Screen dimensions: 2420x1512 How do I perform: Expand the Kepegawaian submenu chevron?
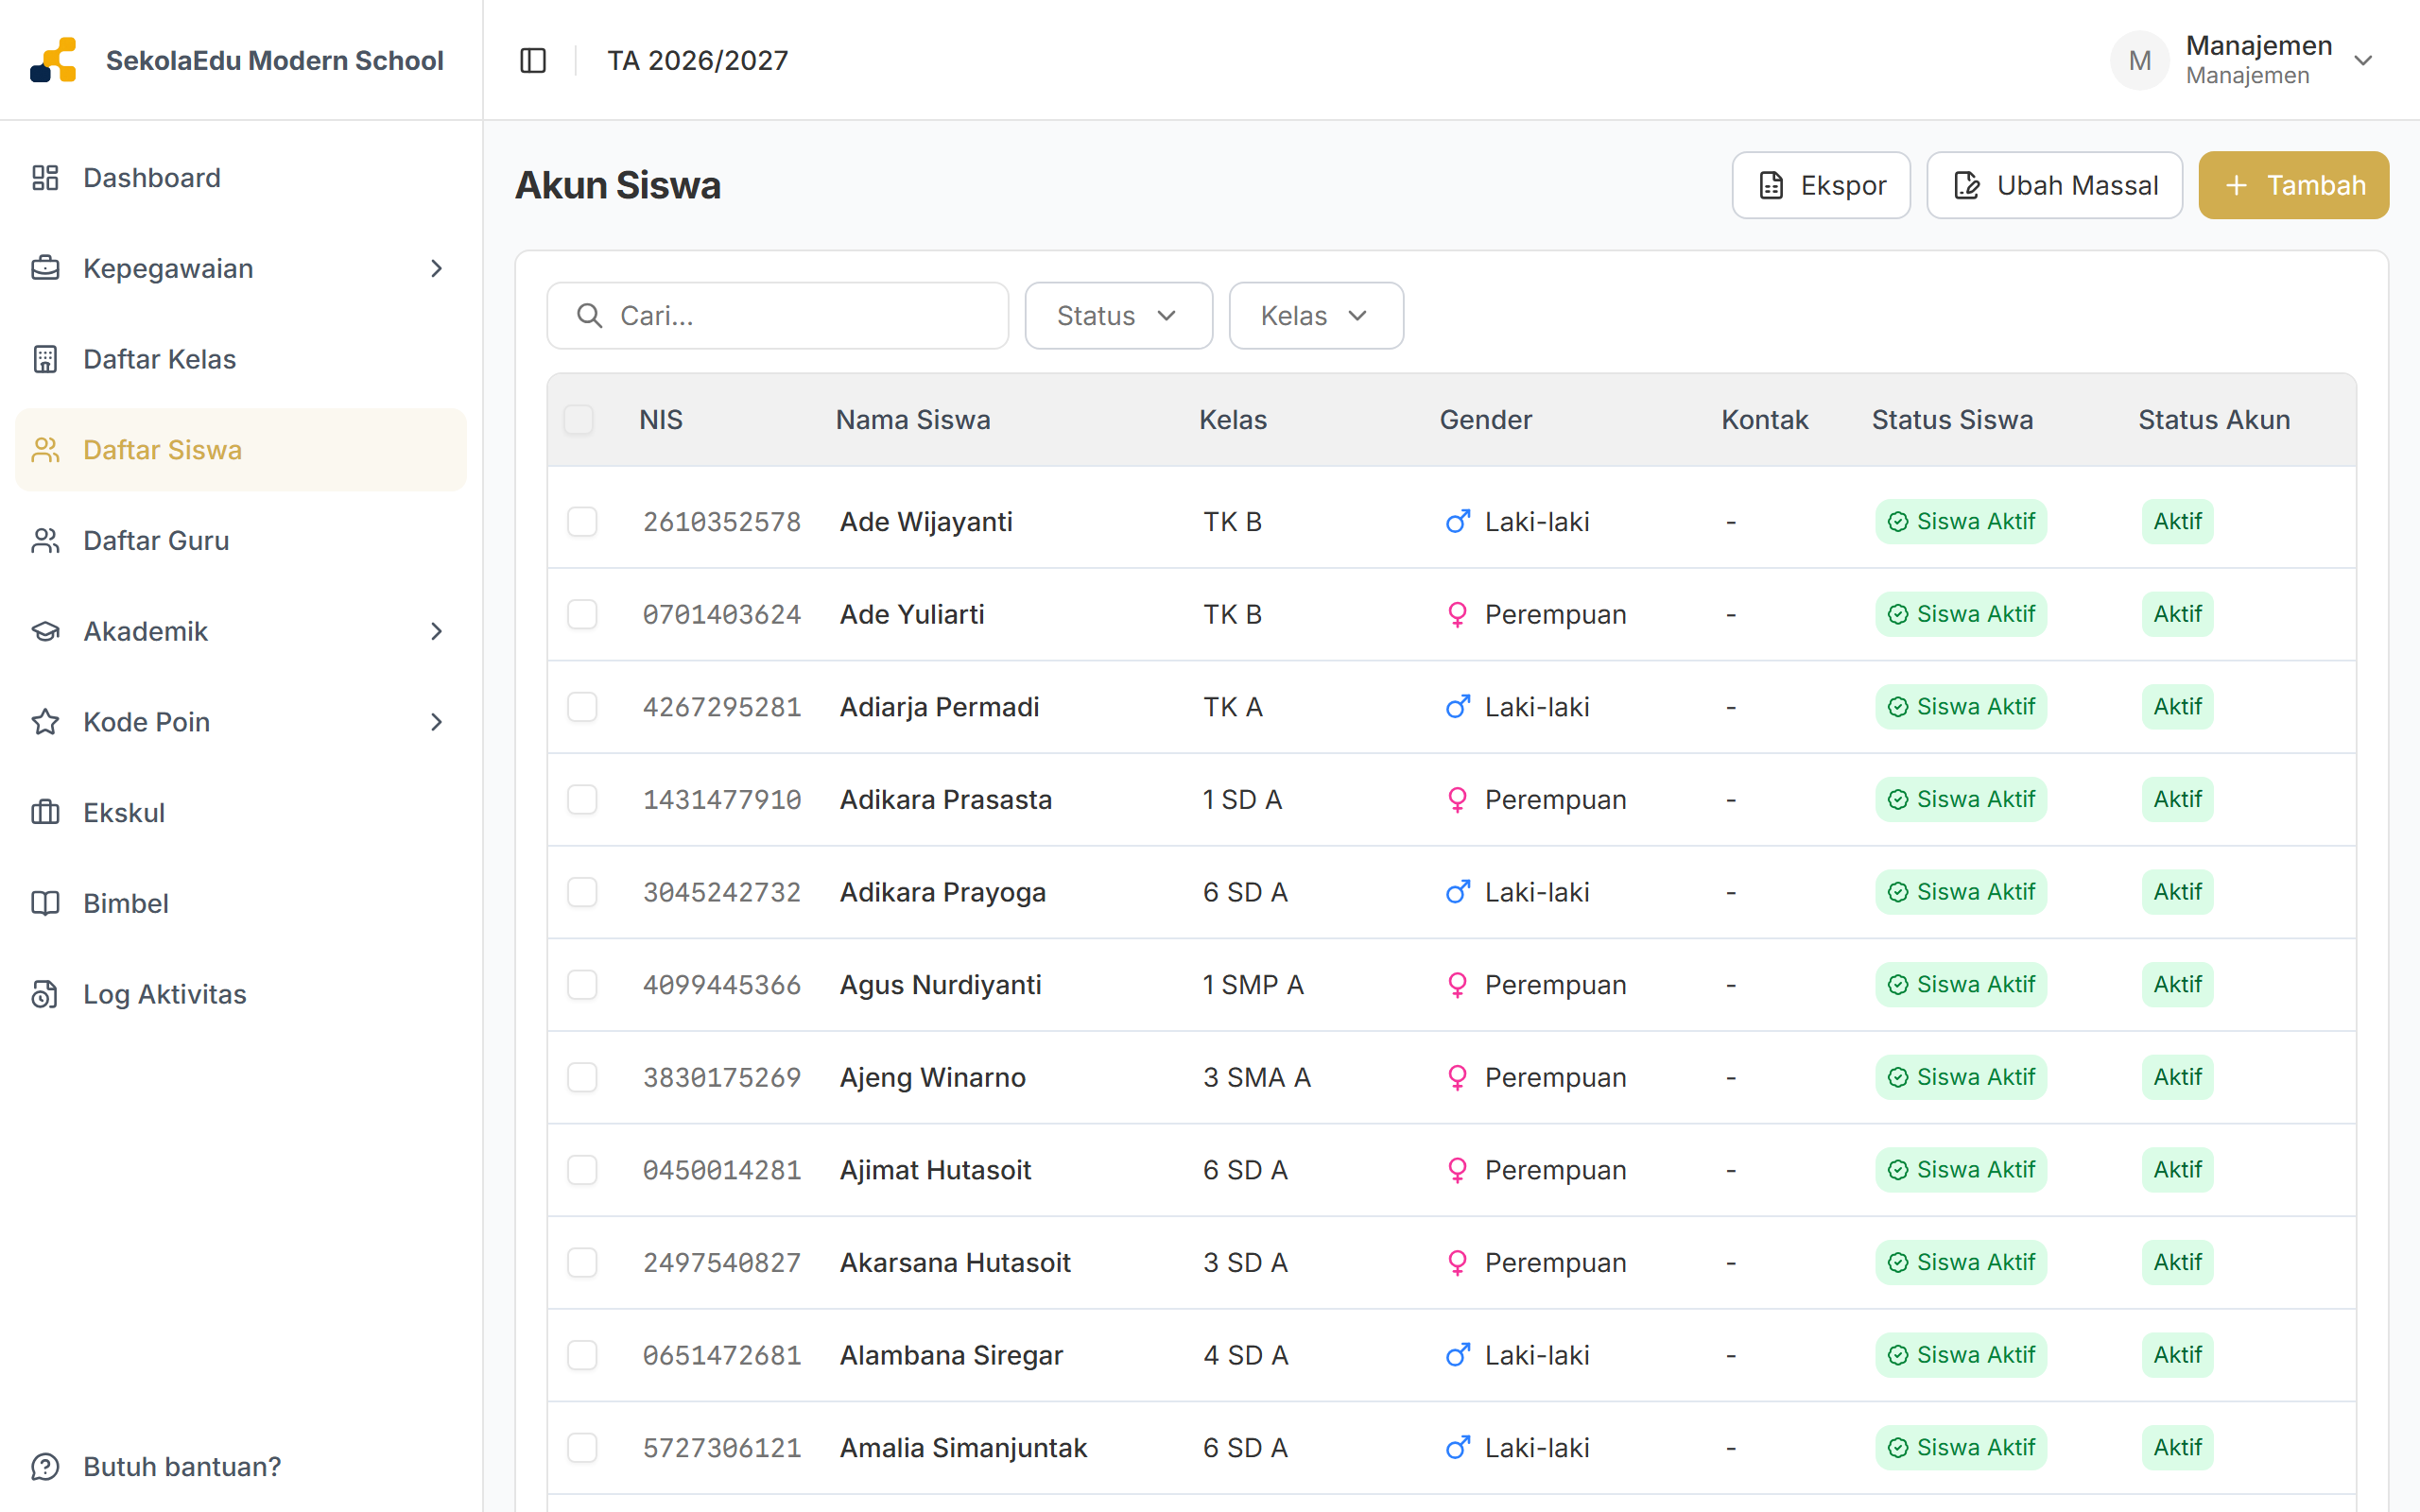pyautogui.click(x=436, y=268)
